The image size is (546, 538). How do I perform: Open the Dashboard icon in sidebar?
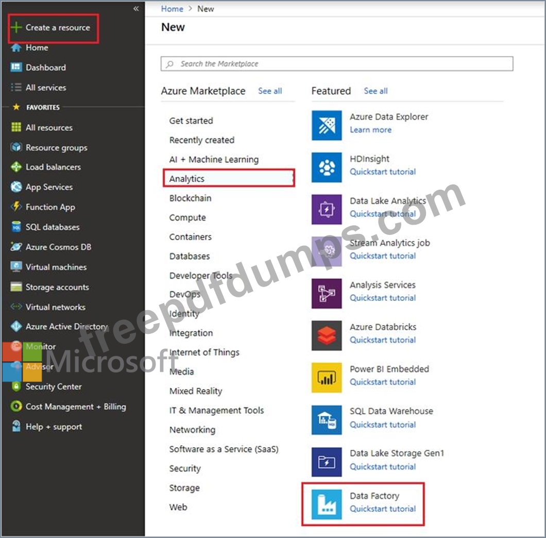pos(16,67)
